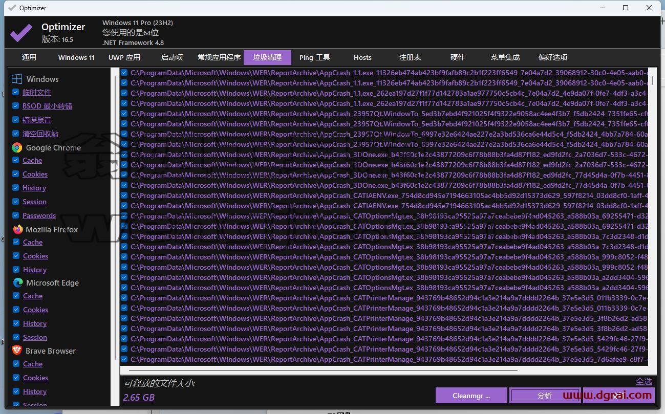Click Microsoft Edge Cache link
Image resolution: width=665 pixels, height=414 pixels.
tap(33, 296)
